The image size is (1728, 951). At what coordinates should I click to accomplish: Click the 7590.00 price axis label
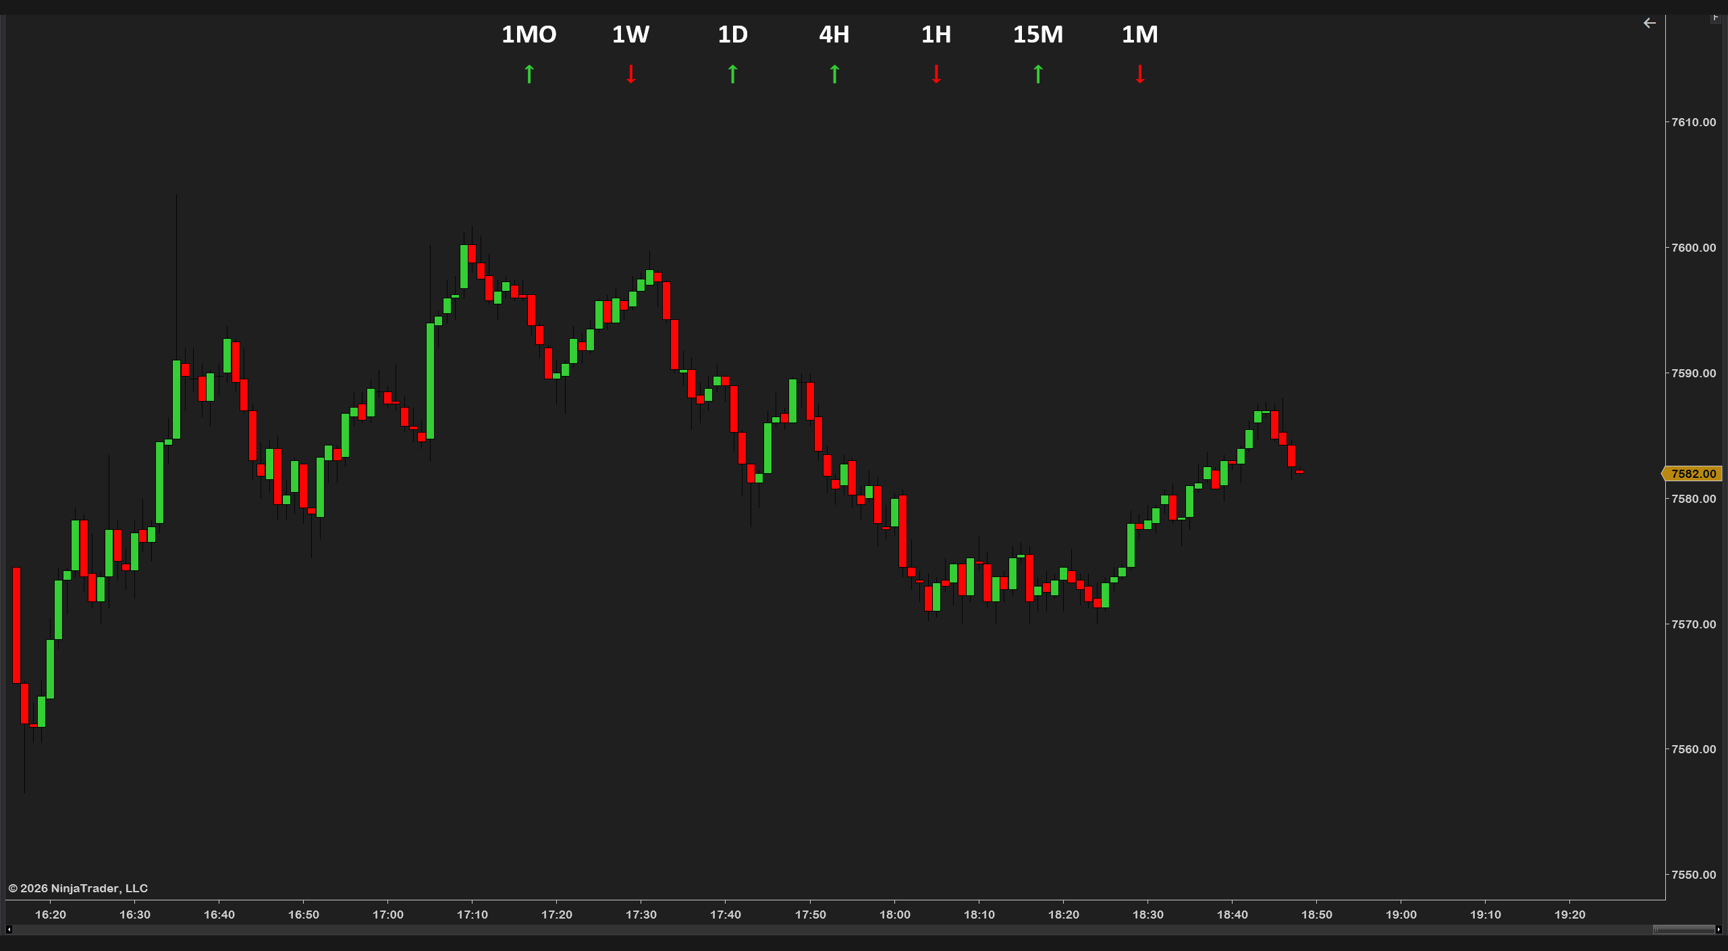[1694, 373]
